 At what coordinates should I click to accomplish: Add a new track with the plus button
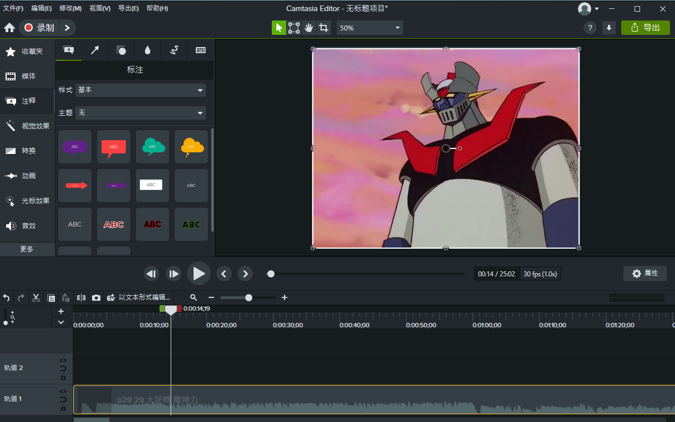[x=61, y=311]
